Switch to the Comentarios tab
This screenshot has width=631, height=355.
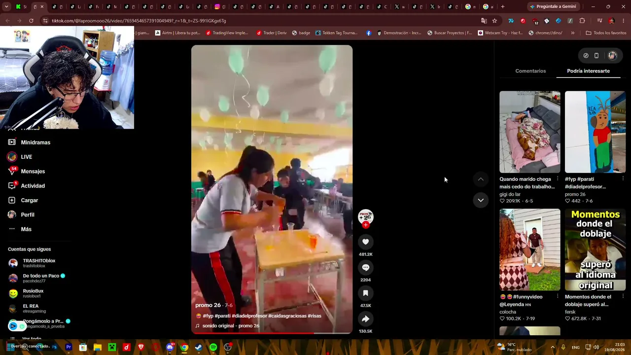coord(530,71)
